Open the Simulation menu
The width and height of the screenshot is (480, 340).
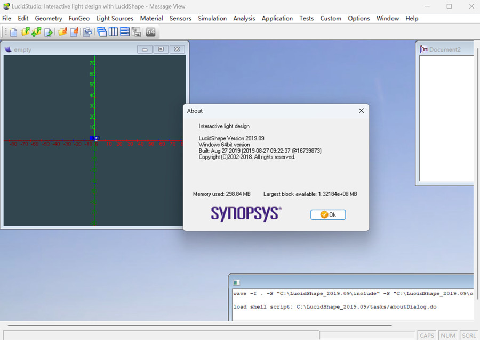[x=212, y=18]
